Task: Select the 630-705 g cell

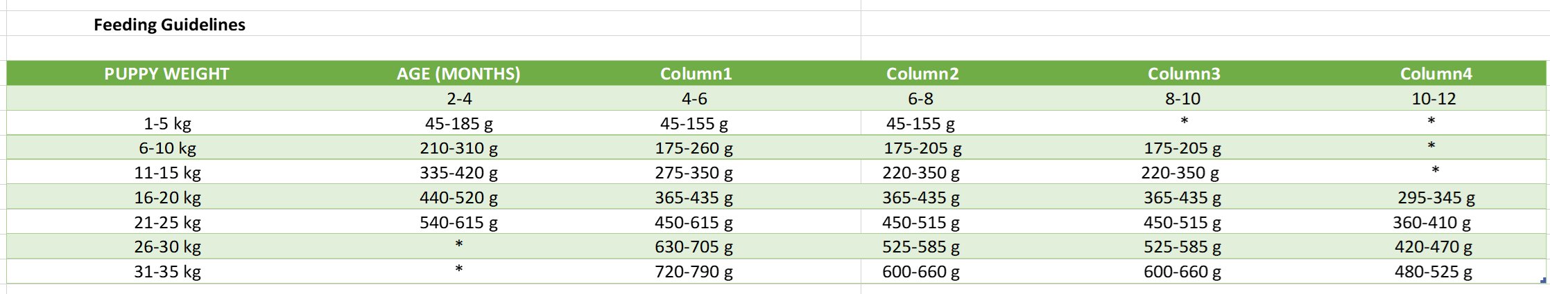Action: click(694, 247)
